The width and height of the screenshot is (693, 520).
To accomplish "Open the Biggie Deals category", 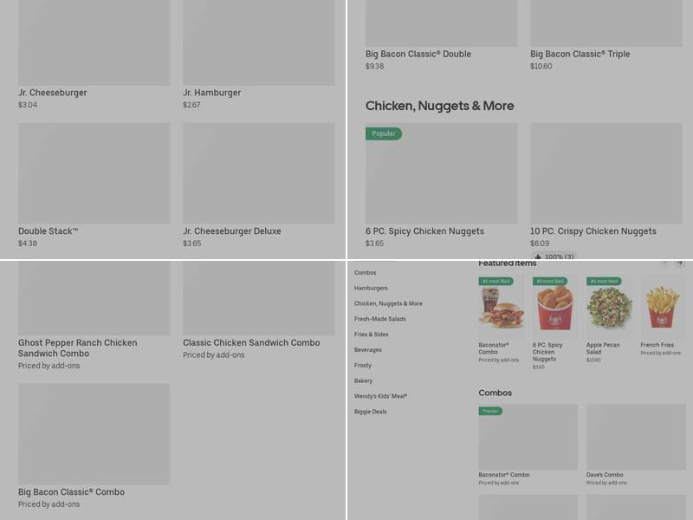I will tap(371, 412).
